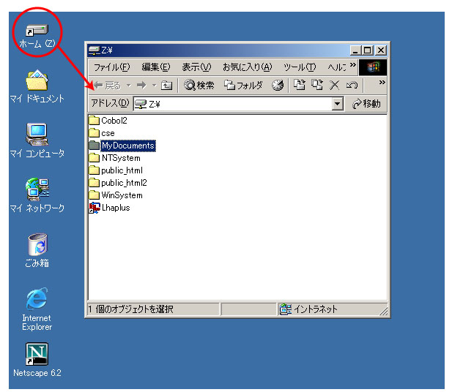Expand the toolbar overflow chevron
Viewport: 452px width, 392px height.
click(x=382, y=83)
